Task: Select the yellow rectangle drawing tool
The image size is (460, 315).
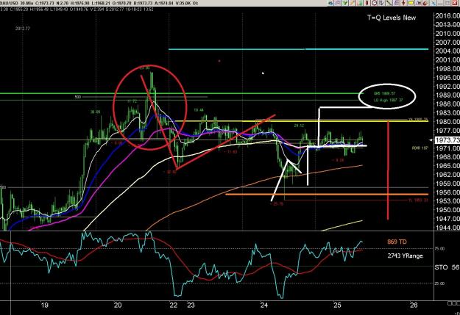Action: pyautogui.click(x=411, y=3)
